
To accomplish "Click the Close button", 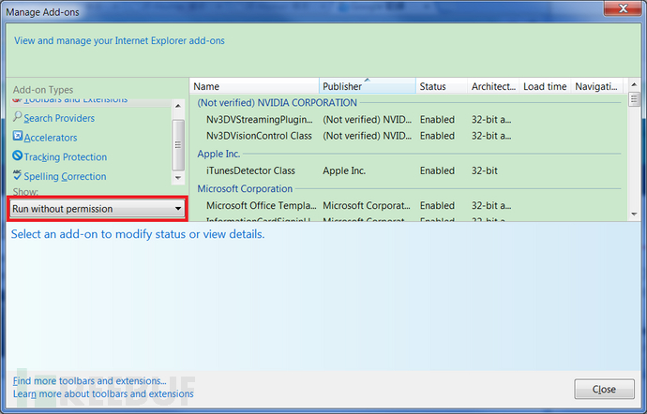I will pos(604,389).
